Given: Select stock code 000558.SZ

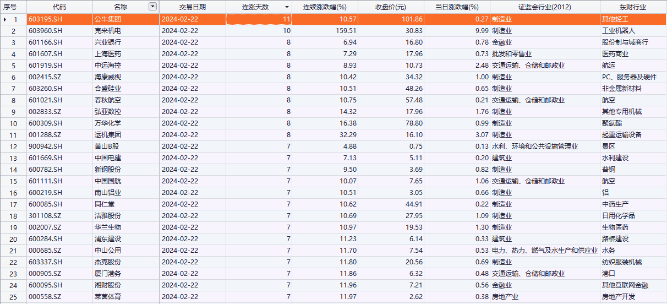Looking at the screenshot, I should (45, 297).
